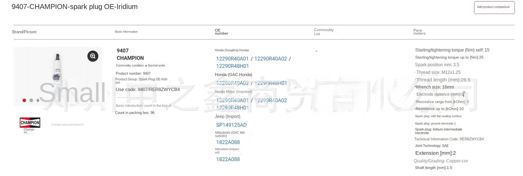Open 1822A088 under Mitsubishi (Imported)

point(228,159)
